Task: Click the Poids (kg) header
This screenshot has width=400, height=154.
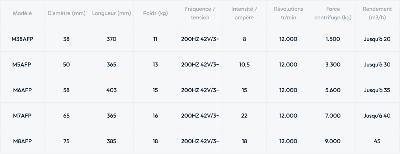Action: (155, 13)
